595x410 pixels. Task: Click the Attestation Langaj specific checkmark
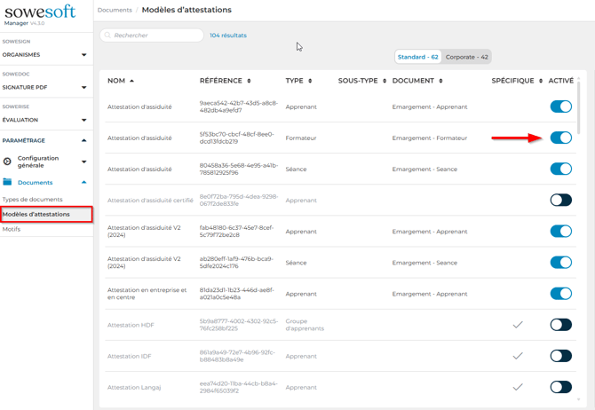pyautogui.click(x=518, y=387)
